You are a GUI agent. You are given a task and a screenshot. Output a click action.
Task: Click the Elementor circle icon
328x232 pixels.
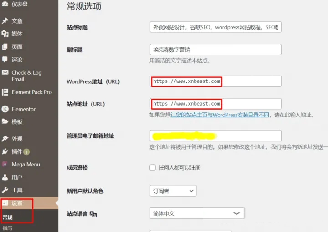point(5,109)
